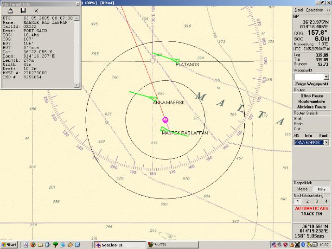The width and height of the screenshot is (332, 249).
Task: Launch Firefox from the quick launch bar
Action: [x=33, y=245]
